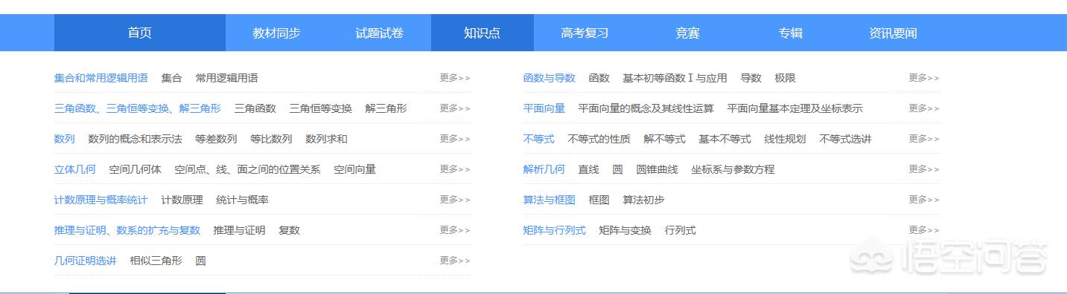The width and height of the screenshot is (1067, 294).
Task: Show more for 计数原理与概率统计 row
Action: tap(455, 199)
